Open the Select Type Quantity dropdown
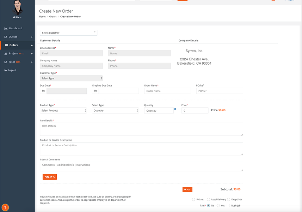Image resolution: width=302 pixels, height=212 pixels. 115,111
